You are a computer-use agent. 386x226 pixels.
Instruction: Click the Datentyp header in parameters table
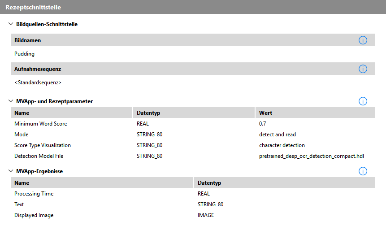[148, 113]
